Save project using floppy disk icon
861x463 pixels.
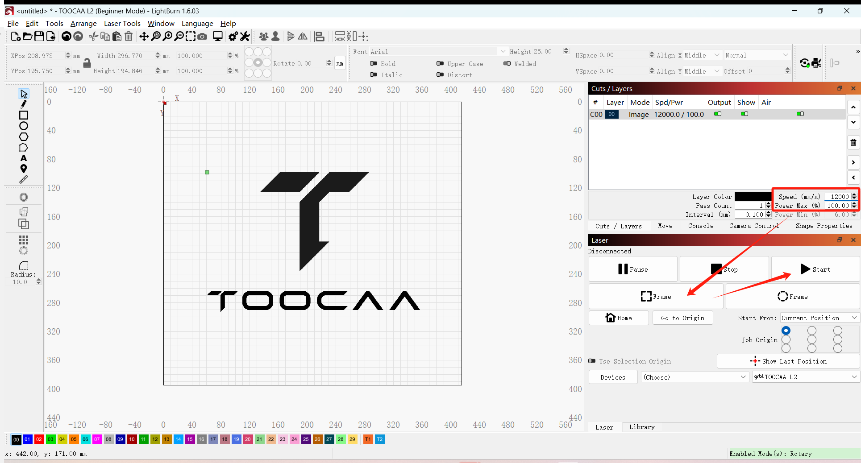(x=39, y=37)
